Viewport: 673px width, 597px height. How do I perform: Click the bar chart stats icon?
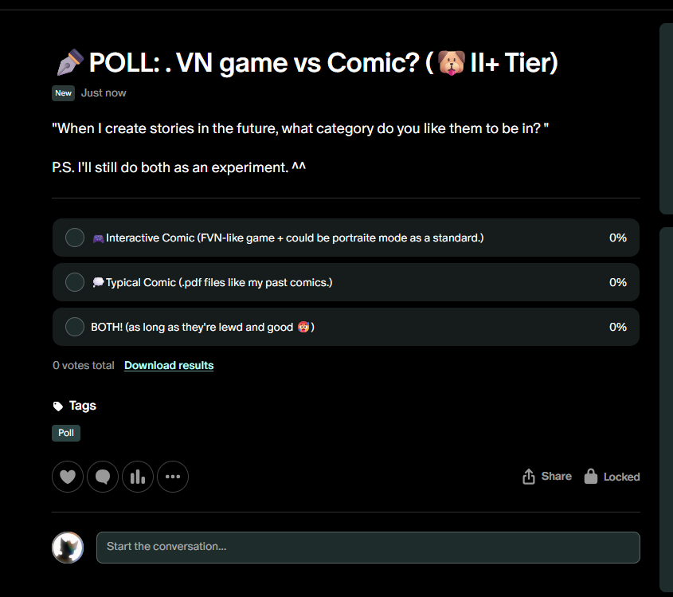138,477
